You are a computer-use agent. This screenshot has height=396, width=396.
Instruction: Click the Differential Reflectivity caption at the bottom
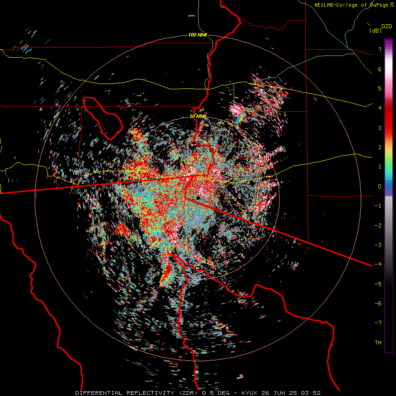[198, 393]
